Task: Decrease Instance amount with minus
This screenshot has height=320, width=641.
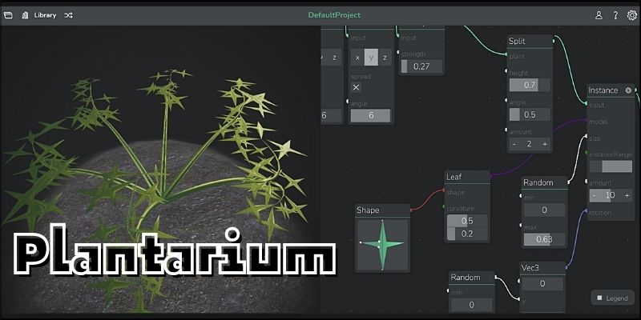Action: point(594,195)
